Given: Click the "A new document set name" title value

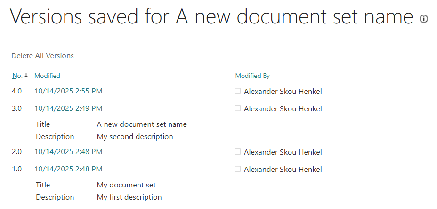Looking at the screenshot, I should [142, 124].
